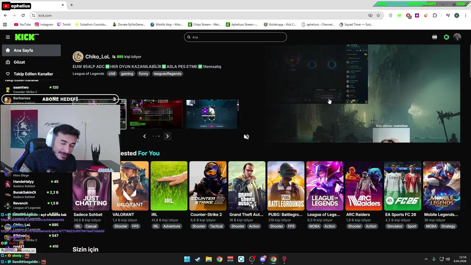Open League of Legends category link under stream title
Image resolution: width=471 pixels, height=265 pixels.
(x=88, y=74)
